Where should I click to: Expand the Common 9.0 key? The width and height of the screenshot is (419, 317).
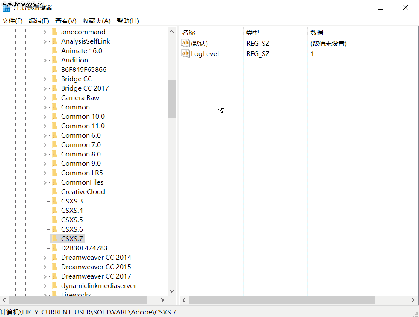click(45, 164)
